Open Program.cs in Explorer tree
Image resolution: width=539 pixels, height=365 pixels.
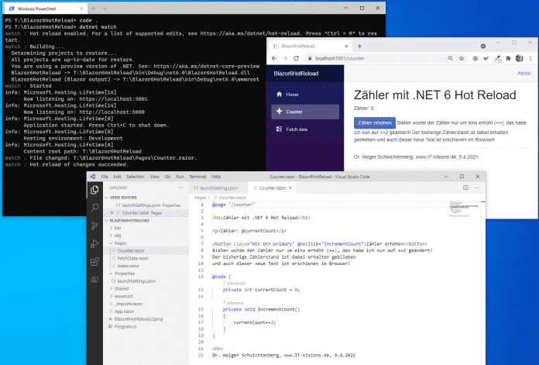(x=125, y=326)
